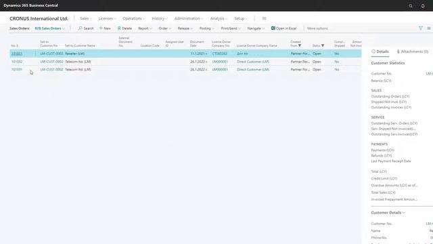The width and height of the screenshot is (433, 244).
Task: Click Open status in row 101032
Action: (317, 62)
